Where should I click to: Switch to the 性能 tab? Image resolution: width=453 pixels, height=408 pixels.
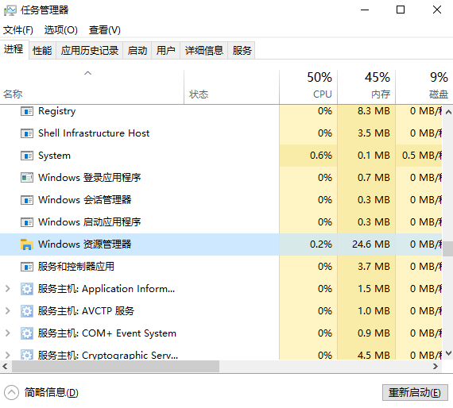point(42,51)
